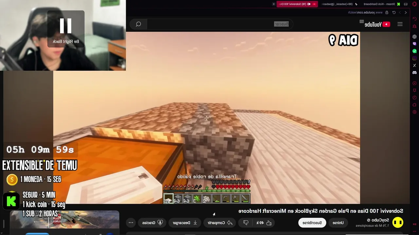Screen dimensions: 419x235
Task: Open the sidebar player circle icon
Action: click(414, 83)
